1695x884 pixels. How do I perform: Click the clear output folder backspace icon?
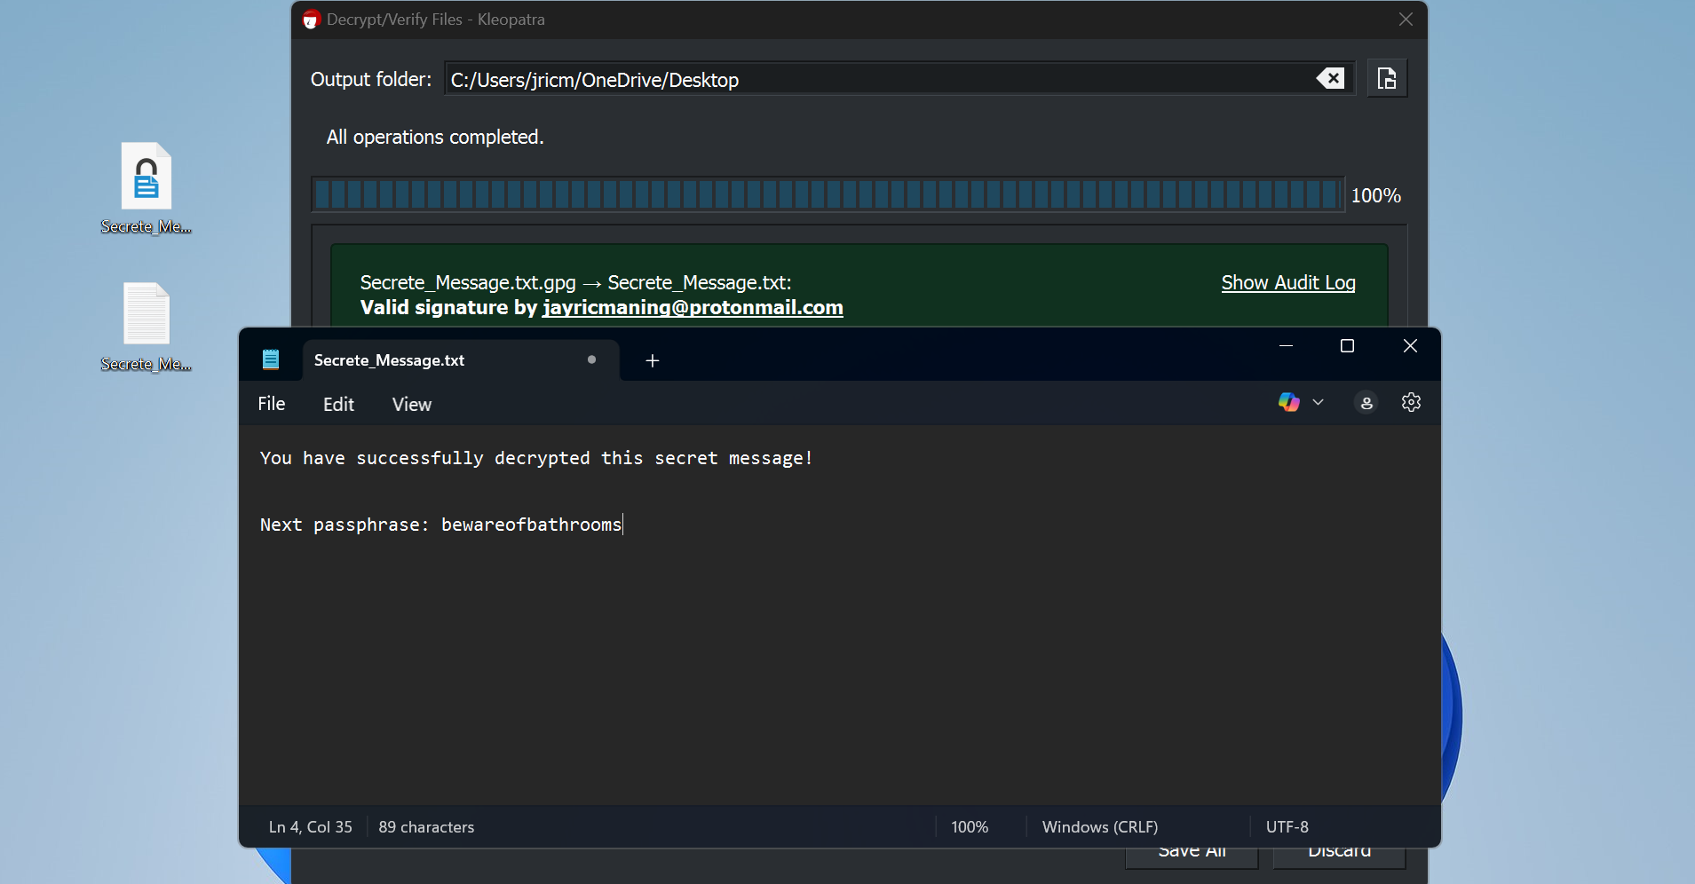1329,79
